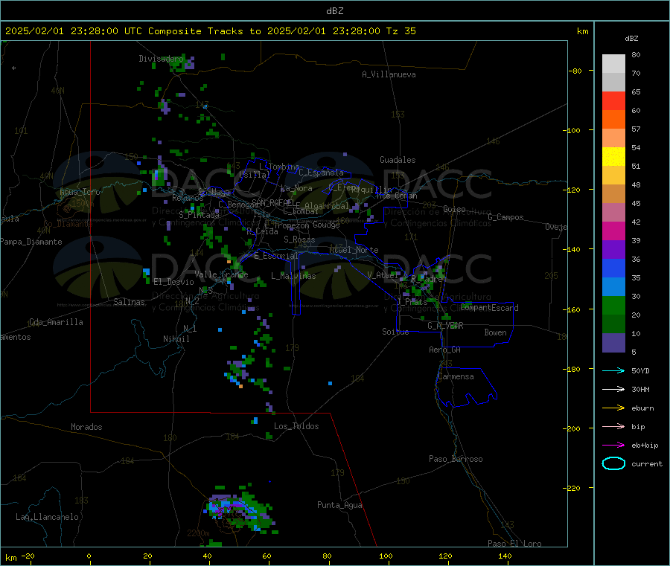Click the 'Paso_Barroso' map label
The height and width of the screenshot is (566, 670).
click(x=456, y=460)
